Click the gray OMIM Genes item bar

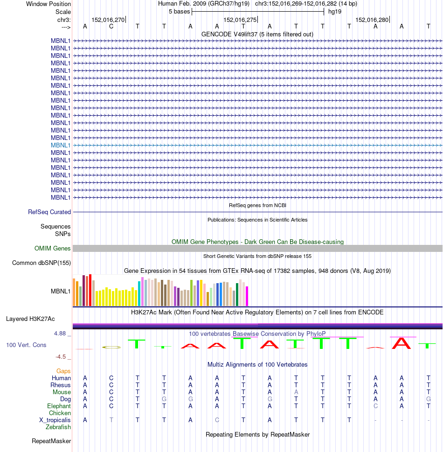click(x=257, y=249)
